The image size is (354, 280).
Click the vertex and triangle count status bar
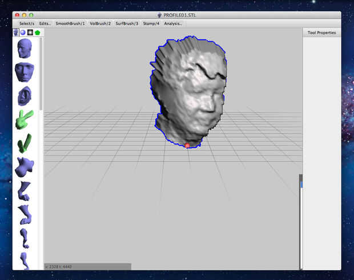[87, 267]
